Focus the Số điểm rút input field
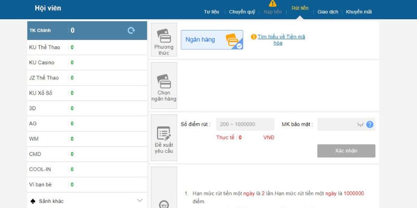The height and width of the screenshot is (208, 417). pos(245,124)
